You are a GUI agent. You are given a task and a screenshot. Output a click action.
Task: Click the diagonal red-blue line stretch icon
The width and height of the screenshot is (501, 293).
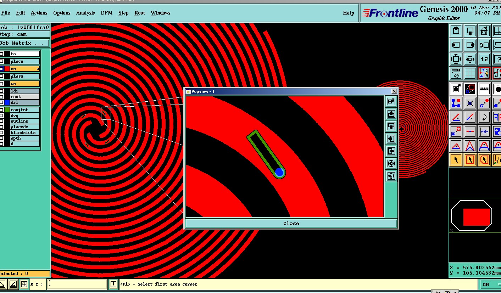(x=470, y=117)
